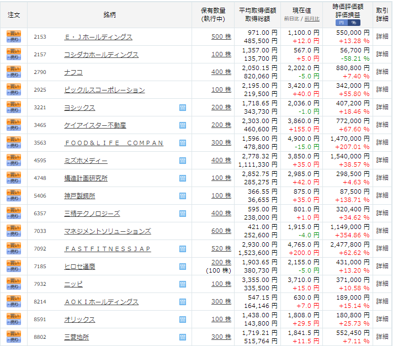The height and width of the screenshot is (346, 393).
Task: Open the ナフコ stock link
Action: (73, 72)
